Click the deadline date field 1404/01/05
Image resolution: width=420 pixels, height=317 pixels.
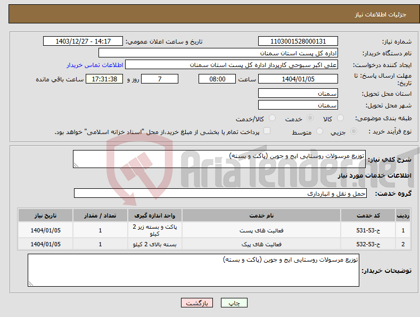coord(298,79)
